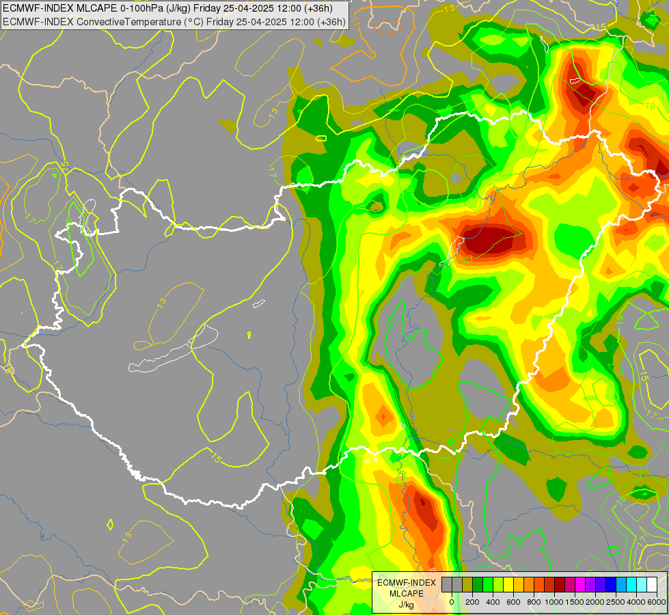Click the MLCAPE 0-100hPa title line
The image size is (669, 615).
pyautogui.click(x=167, y=8)
